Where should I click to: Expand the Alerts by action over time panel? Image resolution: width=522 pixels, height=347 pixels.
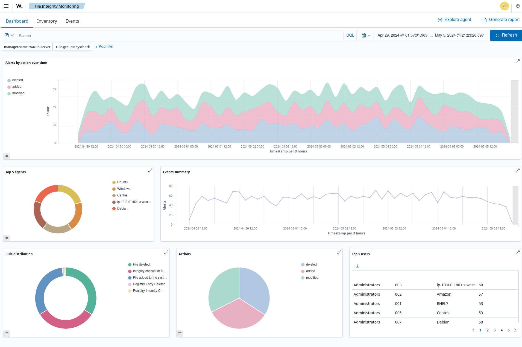(517, 61)
